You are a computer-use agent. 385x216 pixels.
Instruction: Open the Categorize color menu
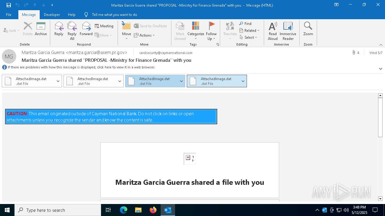click(x=196, y=31)
